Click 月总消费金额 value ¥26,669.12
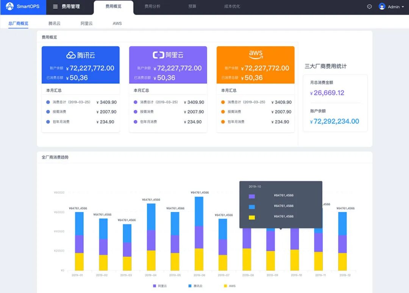The height and width of the screenshot is (293, 409). coord(327,93)
